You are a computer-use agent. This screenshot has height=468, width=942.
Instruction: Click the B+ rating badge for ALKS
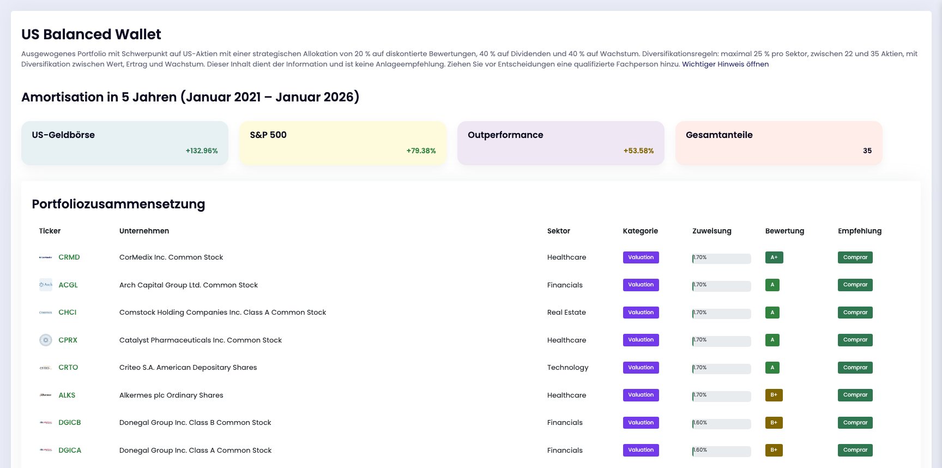(774, 395)
